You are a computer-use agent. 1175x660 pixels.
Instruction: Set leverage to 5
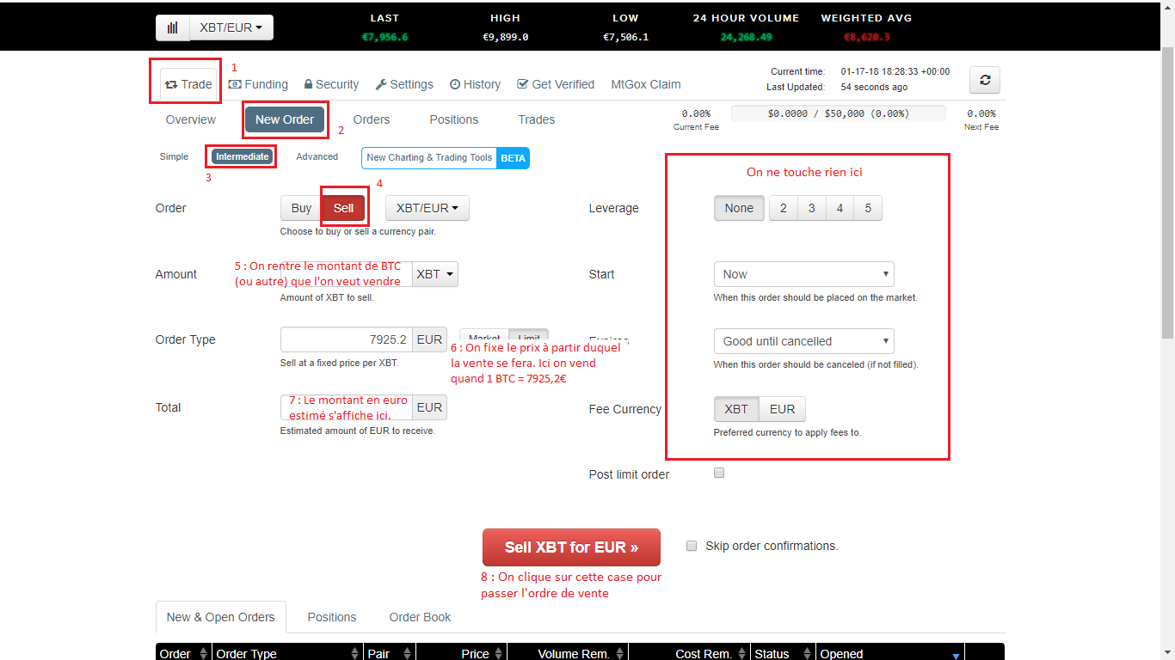[x=868, y=208]
